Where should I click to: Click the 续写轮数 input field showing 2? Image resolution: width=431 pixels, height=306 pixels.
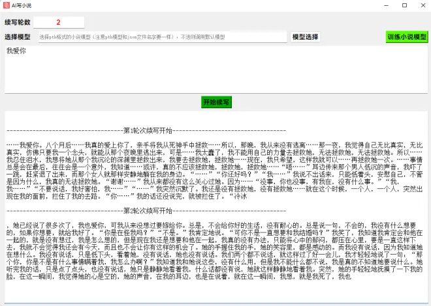[59, 22]
